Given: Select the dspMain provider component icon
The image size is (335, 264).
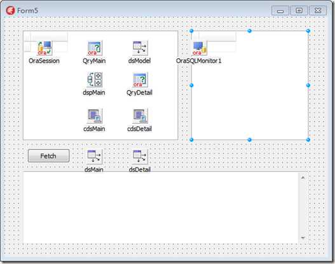Looking at the screenshot, I should tap(95, 80).
